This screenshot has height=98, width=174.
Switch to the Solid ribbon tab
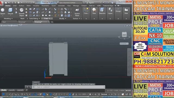pyautogui.click(x=14, y=5)
